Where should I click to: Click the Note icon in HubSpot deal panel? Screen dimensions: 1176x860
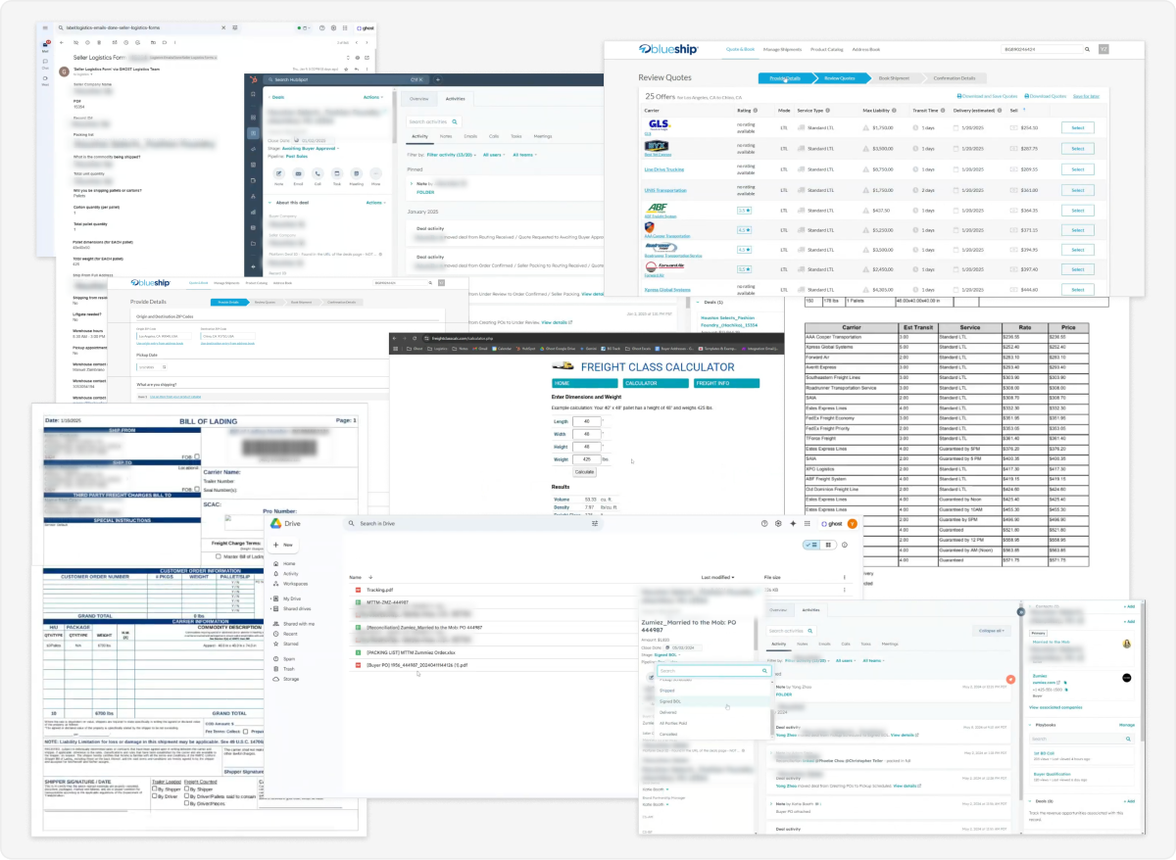279,172
